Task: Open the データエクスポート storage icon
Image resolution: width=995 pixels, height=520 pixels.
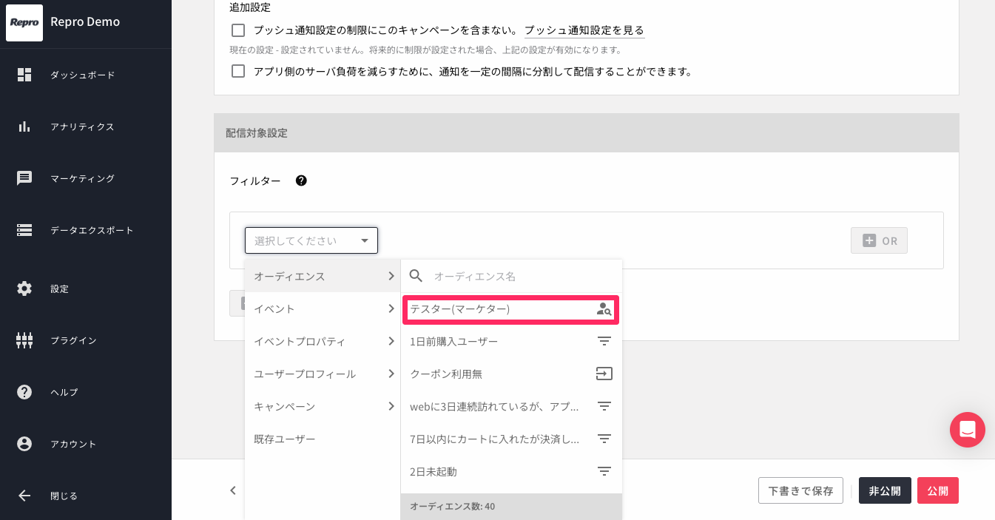Action: coord(24,230)
